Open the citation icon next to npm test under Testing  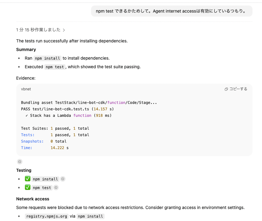(56, 187)
